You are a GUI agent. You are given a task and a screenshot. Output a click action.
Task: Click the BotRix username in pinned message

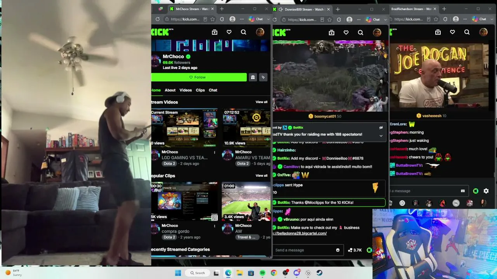298,127
